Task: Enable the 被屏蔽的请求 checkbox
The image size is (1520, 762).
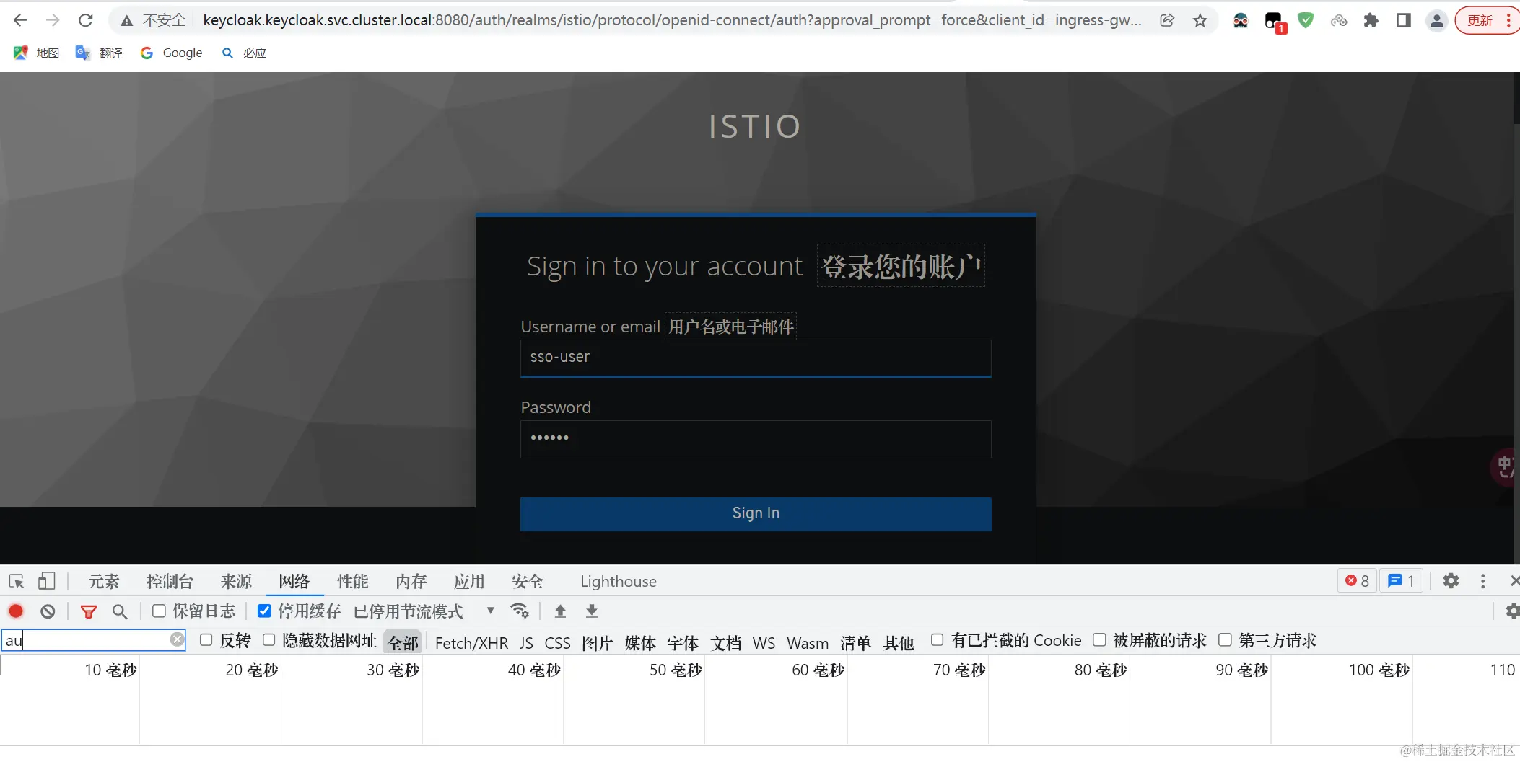Action: (1099, 640)
